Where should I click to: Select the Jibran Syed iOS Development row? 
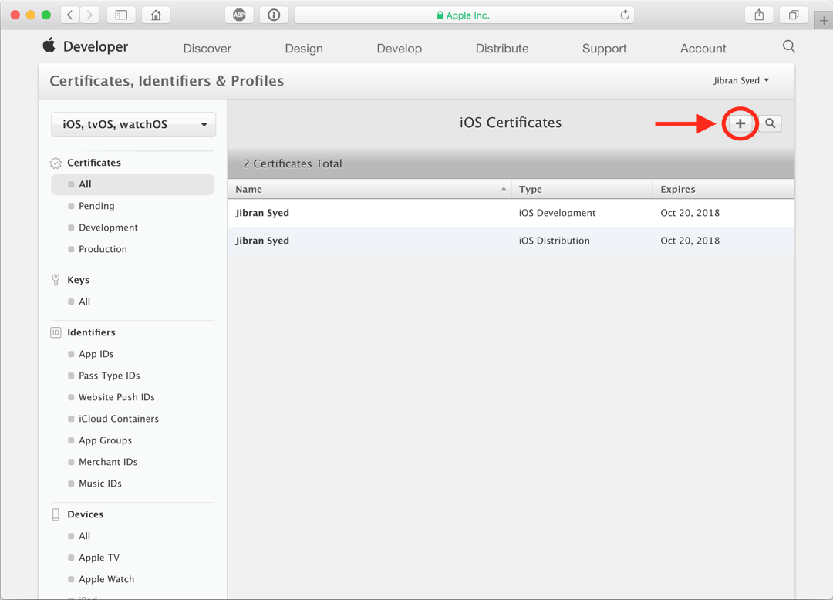[511, 213]
